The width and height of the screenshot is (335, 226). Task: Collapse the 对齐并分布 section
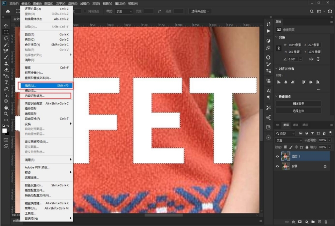[x=276, y=69]
